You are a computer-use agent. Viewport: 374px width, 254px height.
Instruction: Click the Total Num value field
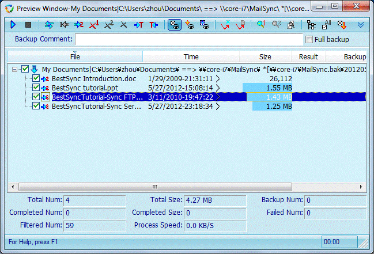[x=95, y=200]
